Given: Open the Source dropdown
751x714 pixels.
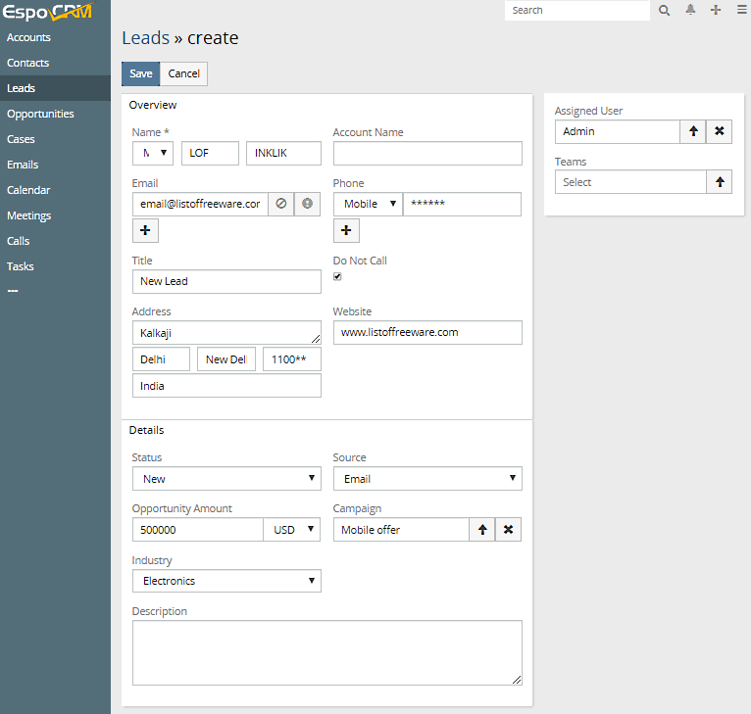Looking at the screenshot, I should click(427, 479).
